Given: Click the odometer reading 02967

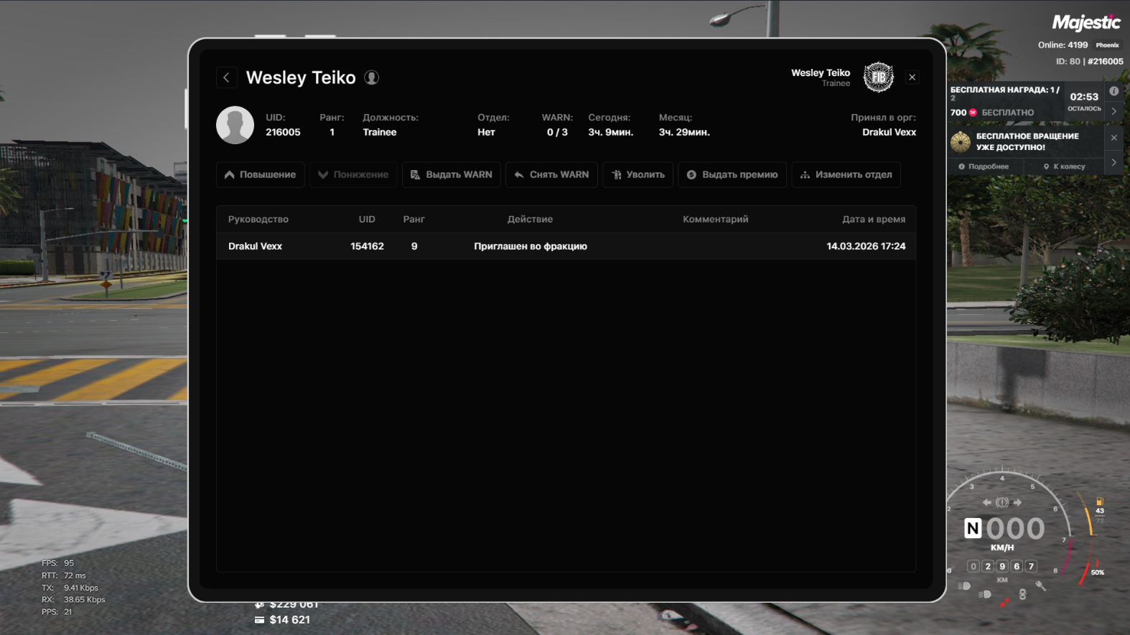Looking at the screenshot, I should pyautogui.click(x=1002, y=566).
